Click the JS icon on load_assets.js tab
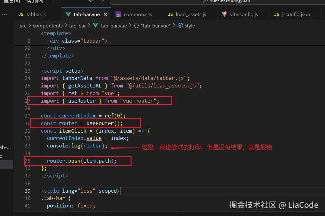Image resolution: width=325 pixels, height=216 pixels. click(x=170, y=14)
